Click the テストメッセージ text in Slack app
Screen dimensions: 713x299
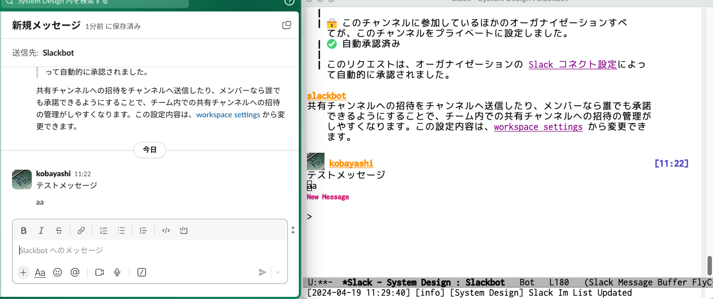point(67,186)
